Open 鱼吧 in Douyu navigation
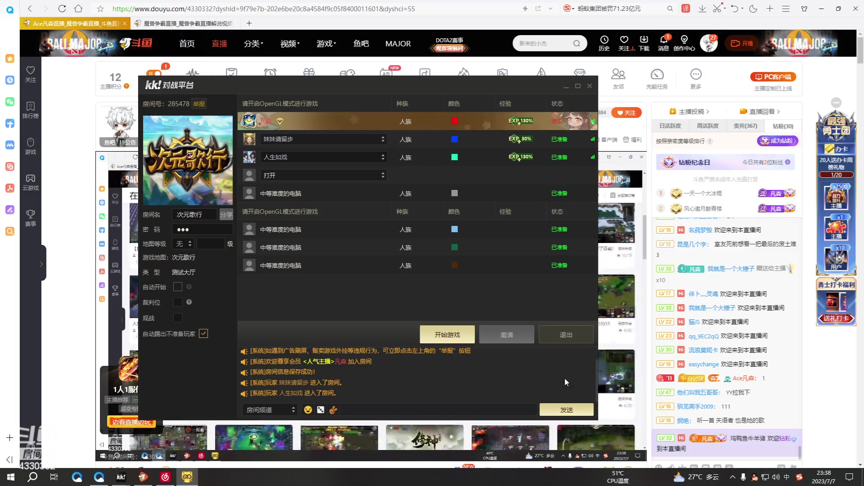 361,44
